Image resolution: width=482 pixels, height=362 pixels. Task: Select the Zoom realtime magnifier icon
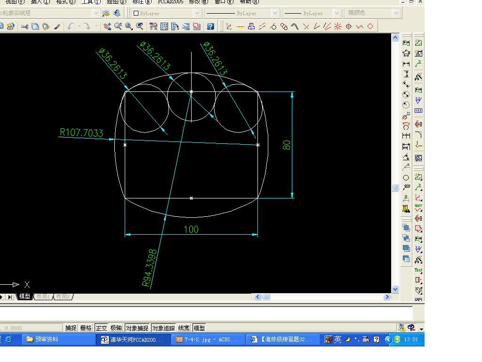118,27
